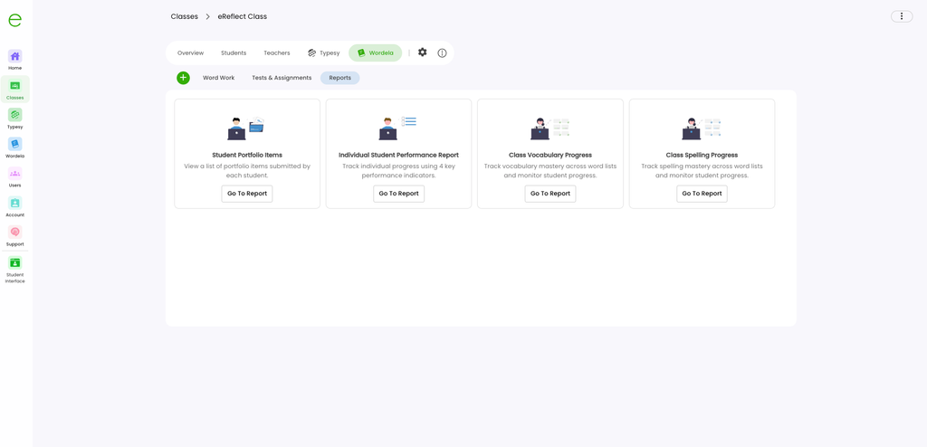This screenshot has width=927, height=447.
Task: Go to Student Portfolio Items report
Action: [x=247, y=194]
